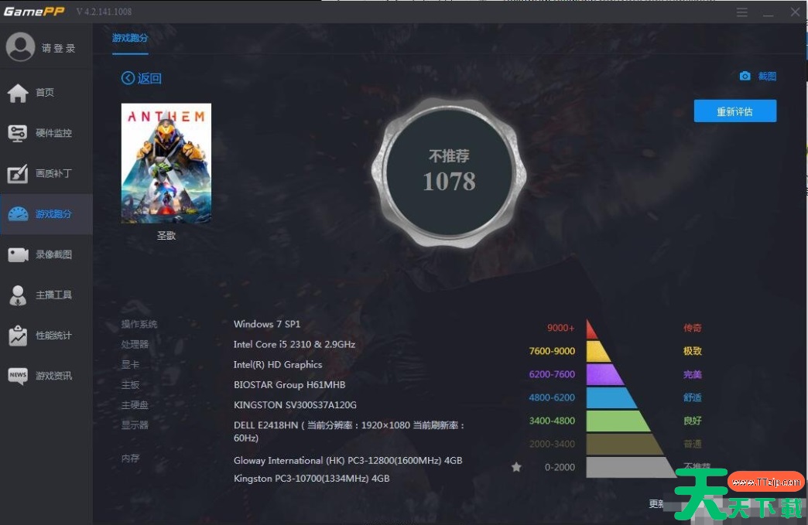
Task: Click the Anthem game cover thumbnail
Action: (166, 163)
